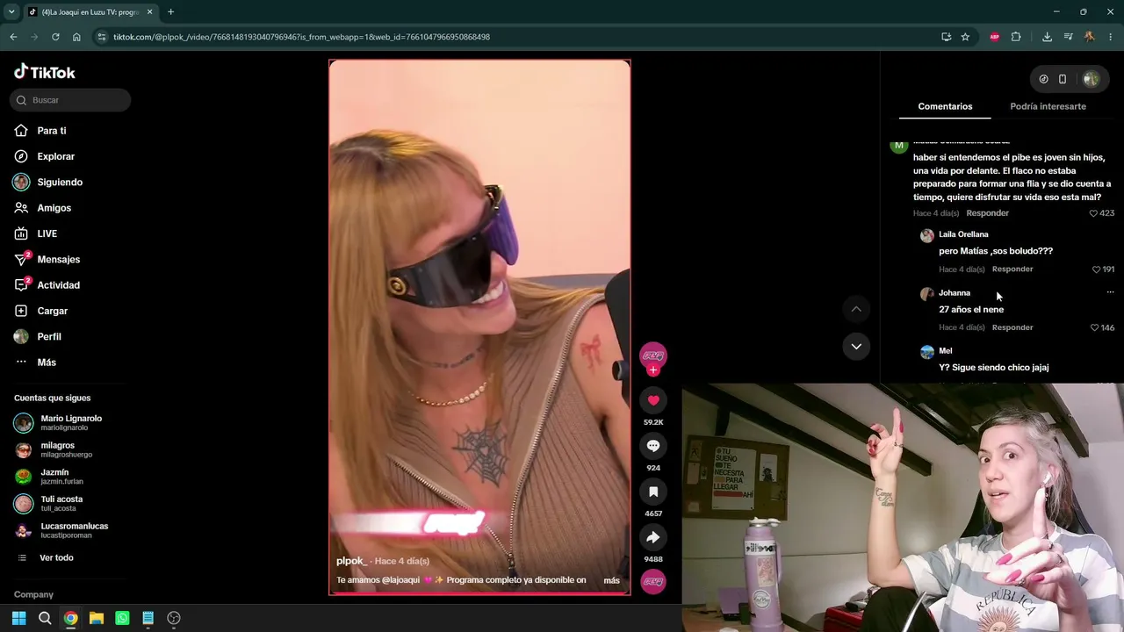Like Johanna's comment
This screenshot has height=632, width=1124.
1095,327
